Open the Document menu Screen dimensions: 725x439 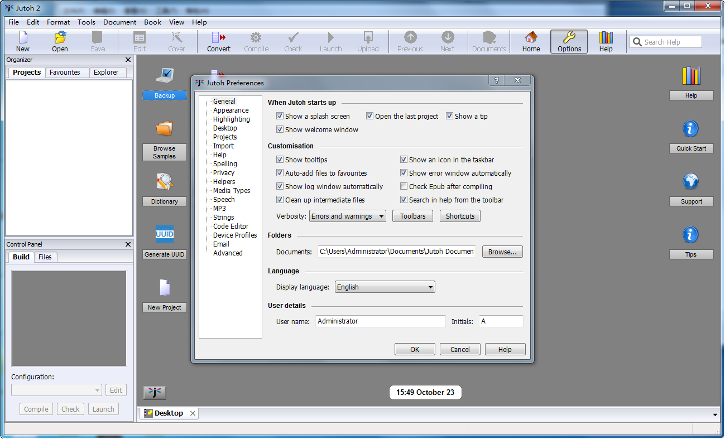coord(119,22)
